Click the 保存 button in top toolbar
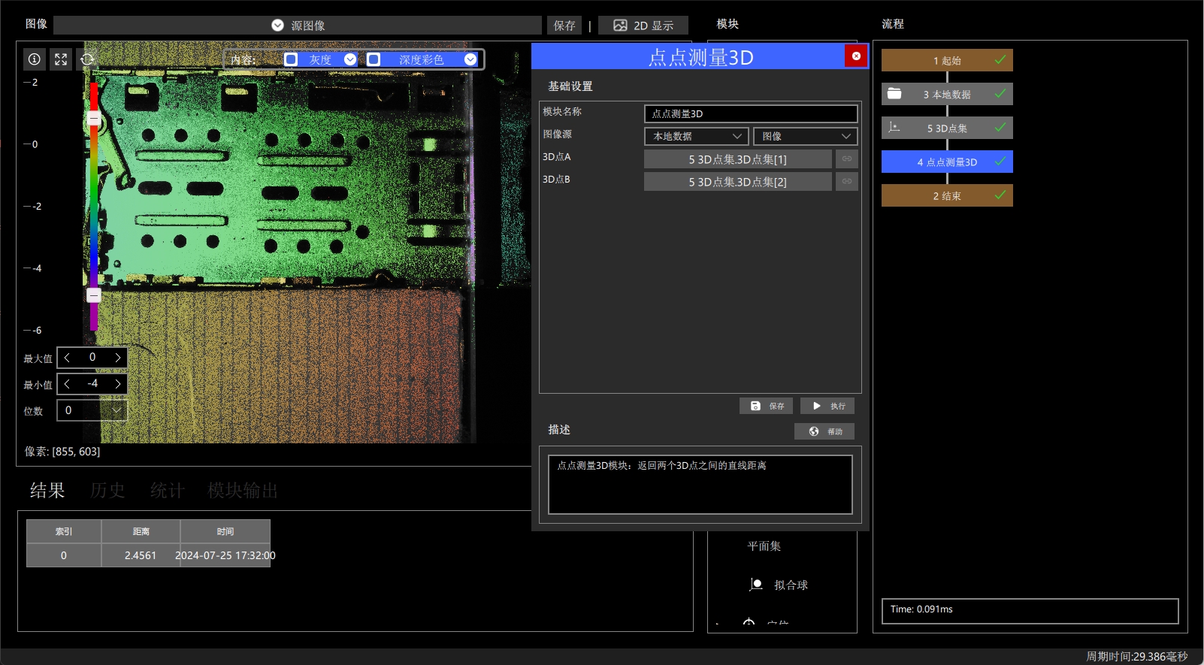 564,26
